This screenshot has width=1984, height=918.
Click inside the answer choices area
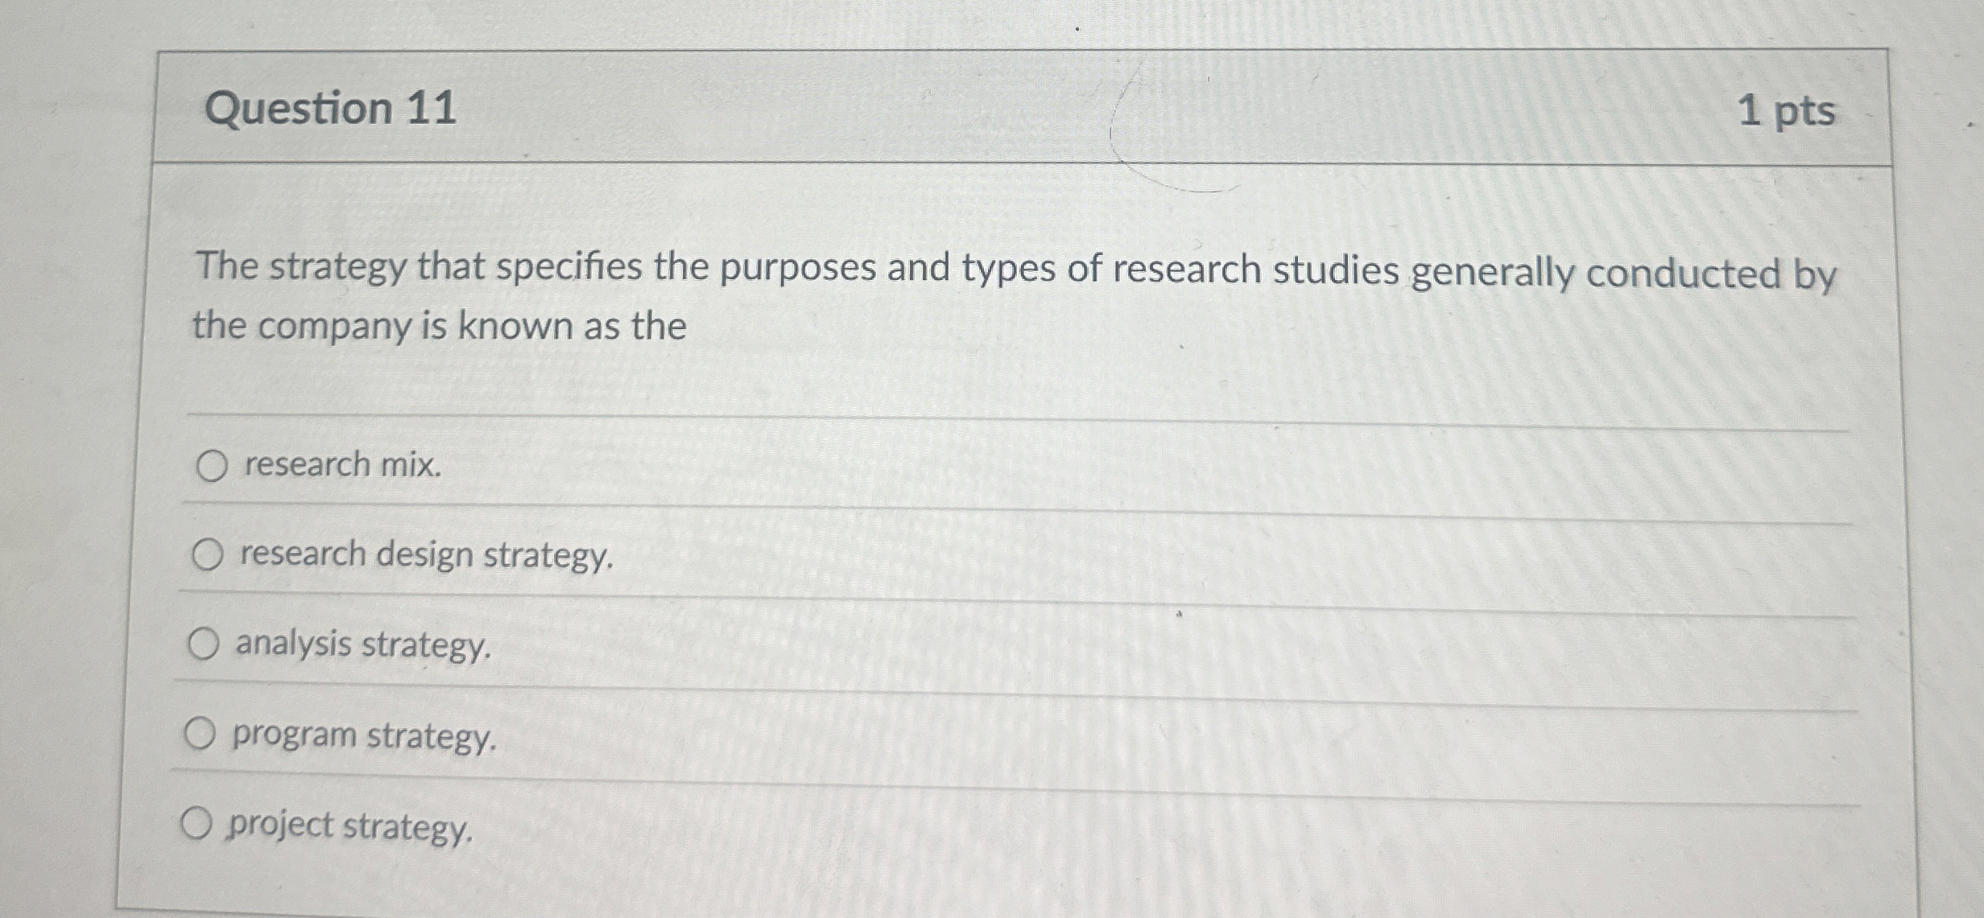point(966,644)
